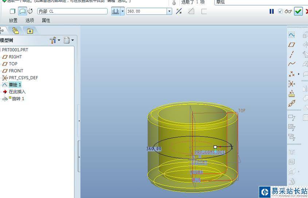Toggle the remove material option
308x198 pixels.
191,11
